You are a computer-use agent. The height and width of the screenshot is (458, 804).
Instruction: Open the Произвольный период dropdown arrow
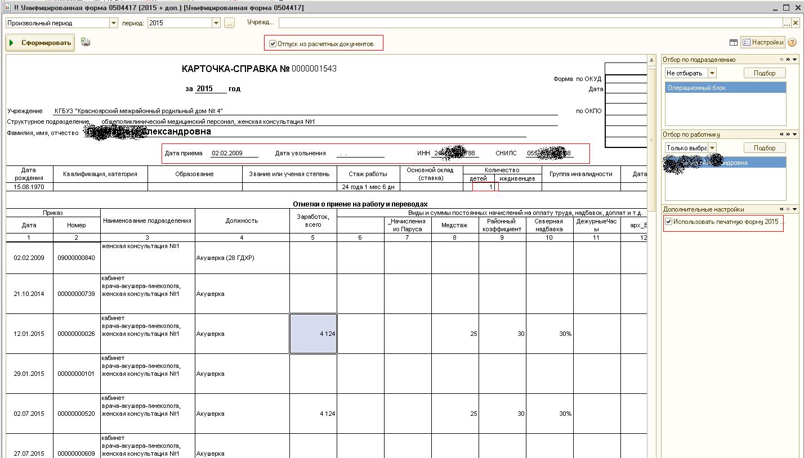pyautogui.click(x=114, y=23)
